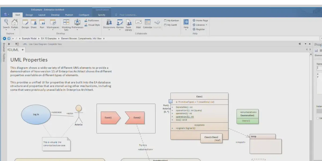The width and height of the screenshot is (322, 161).
Task: Open the Properties panel hamburger menu
Action: tap(321, 50)
